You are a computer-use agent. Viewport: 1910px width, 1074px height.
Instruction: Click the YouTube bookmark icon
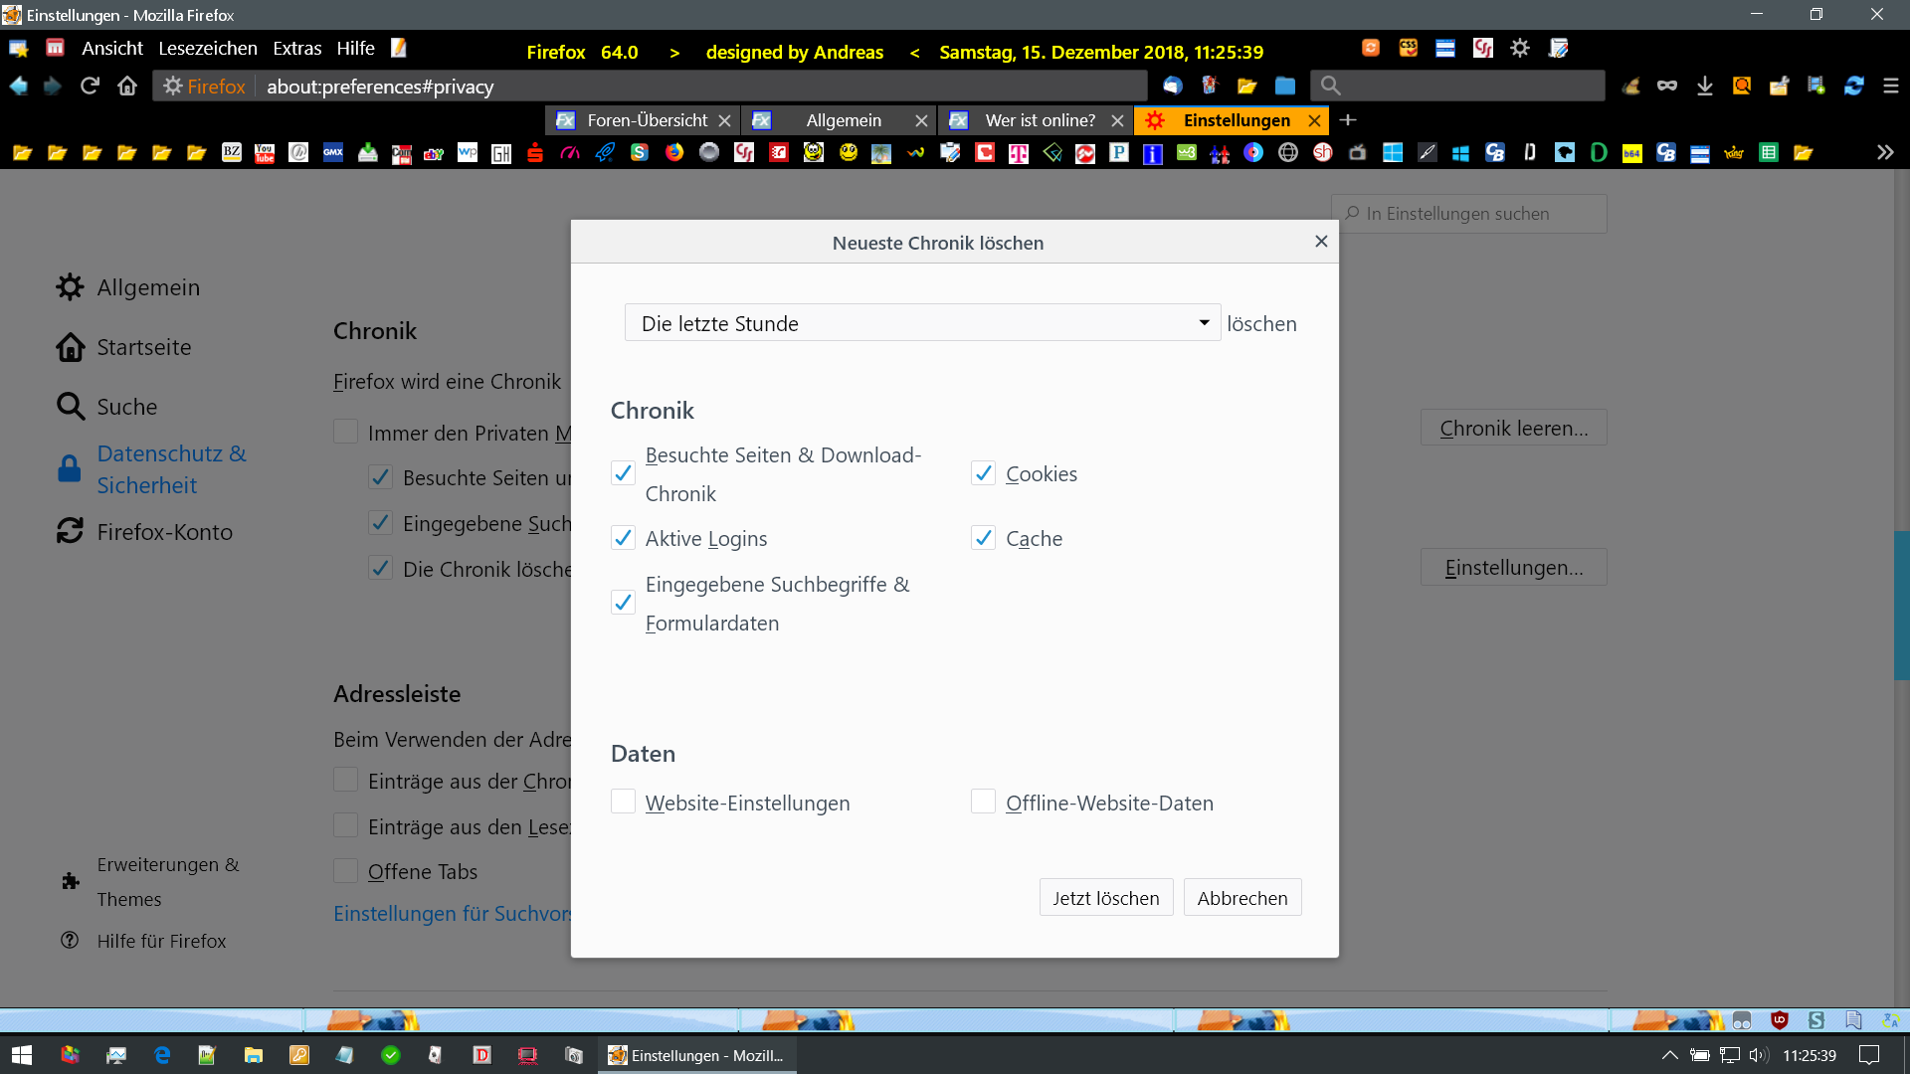(265, 153)
